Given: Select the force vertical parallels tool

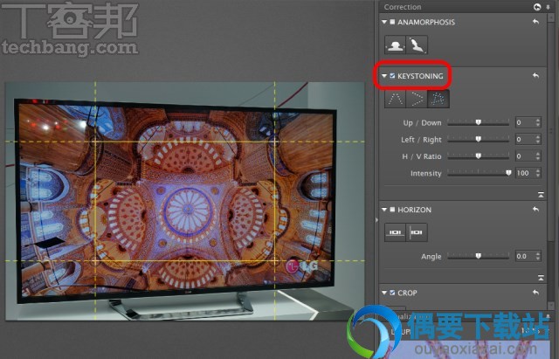Looking at the screenshot, I should pyautogui.click(x=395, y=99).
